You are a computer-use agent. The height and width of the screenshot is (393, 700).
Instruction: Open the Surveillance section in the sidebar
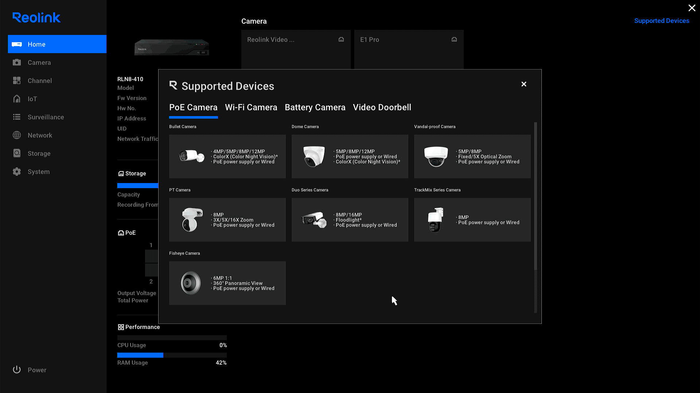coord(57,117)
